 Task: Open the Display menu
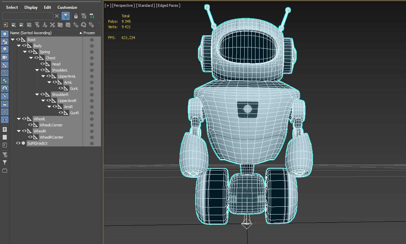point(31,7)
